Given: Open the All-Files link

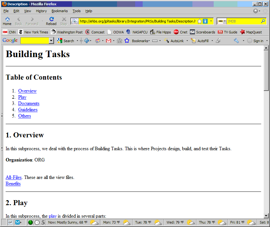Looking at the screenshot, I should pyautogui.click(x=13, y=177).
